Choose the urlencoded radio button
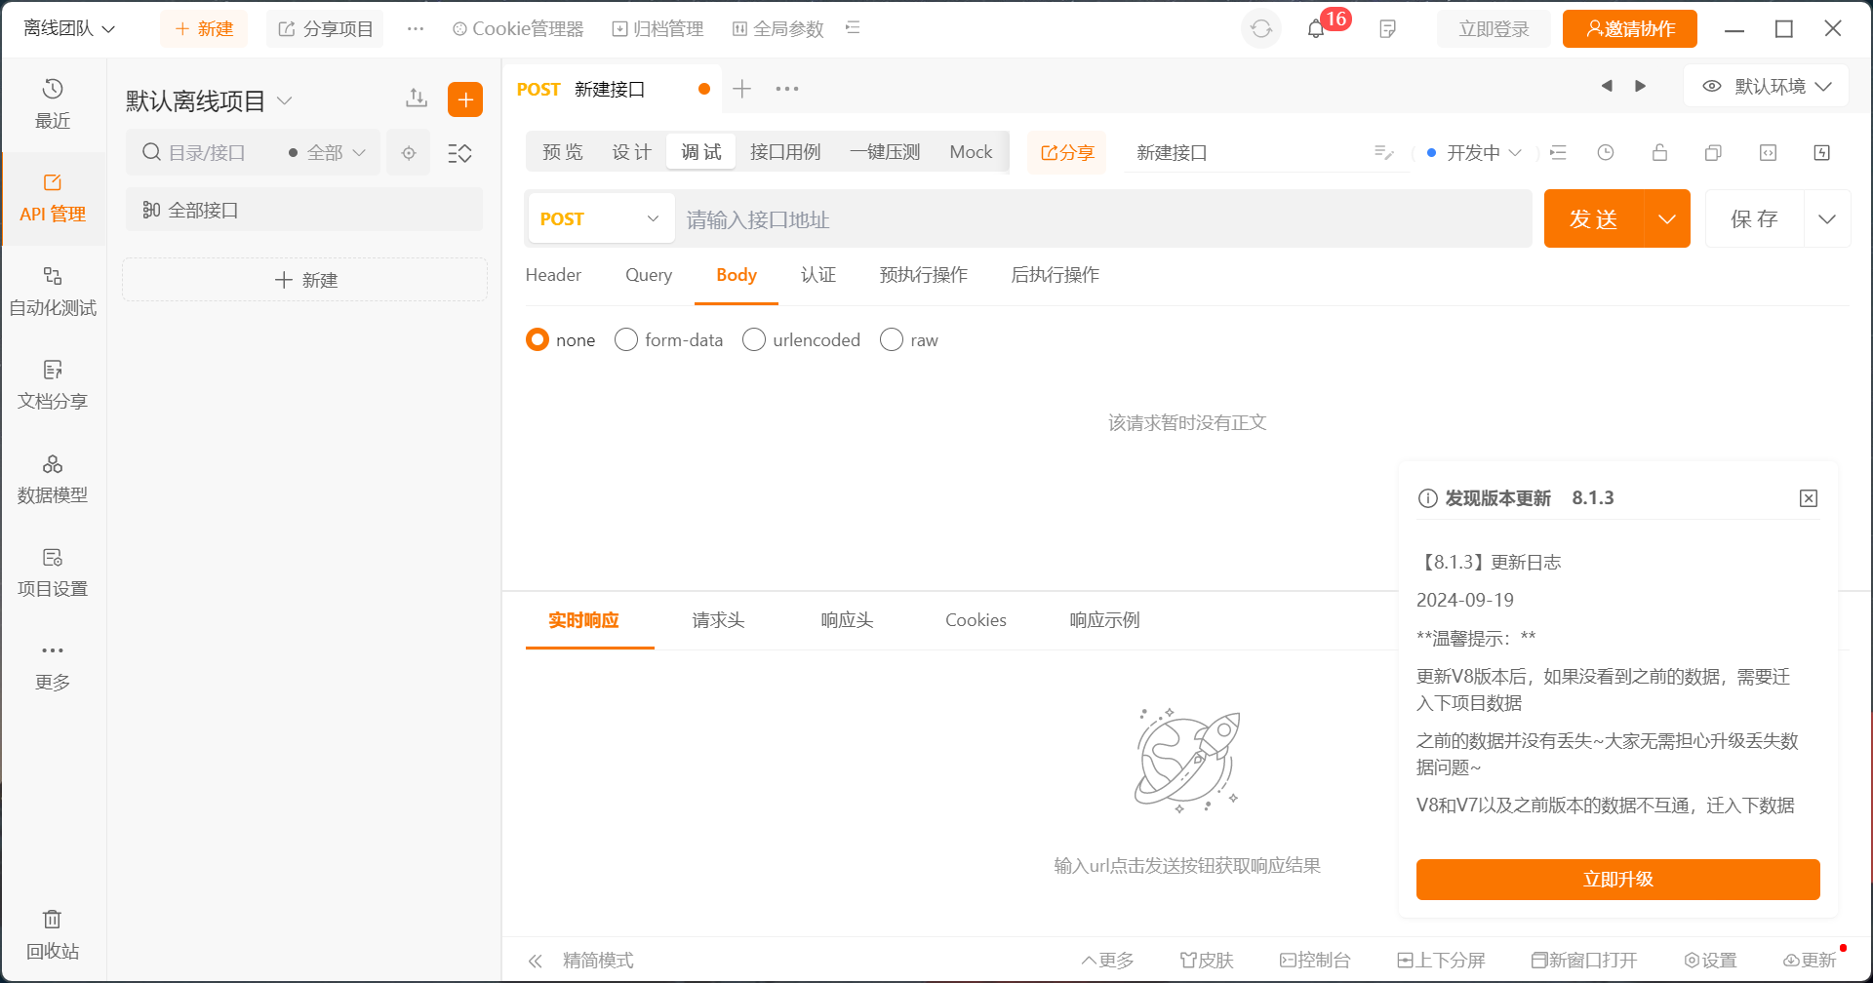This screenshot has width=1873, height=983. pyautogui.click(x=754, y=340)
